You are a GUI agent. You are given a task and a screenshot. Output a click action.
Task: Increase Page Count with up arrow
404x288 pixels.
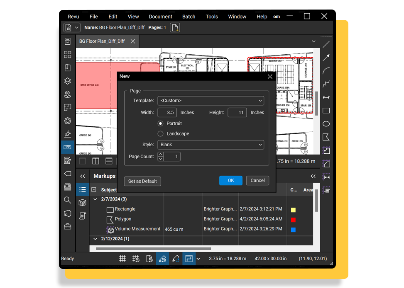(x=161, y=154)
